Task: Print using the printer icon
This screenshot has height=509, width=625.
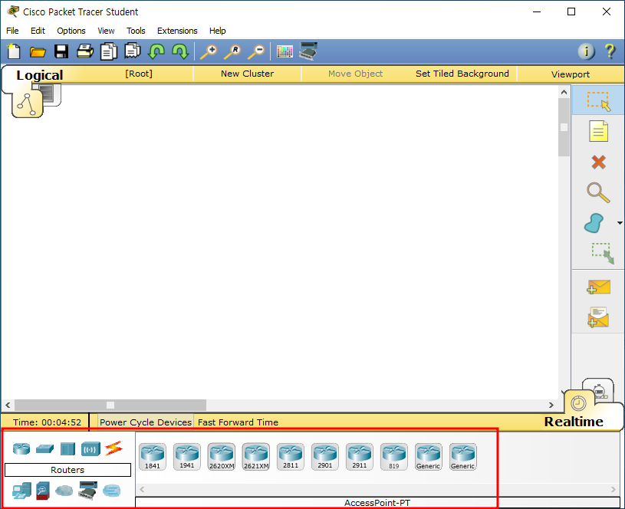Action: 85,51
